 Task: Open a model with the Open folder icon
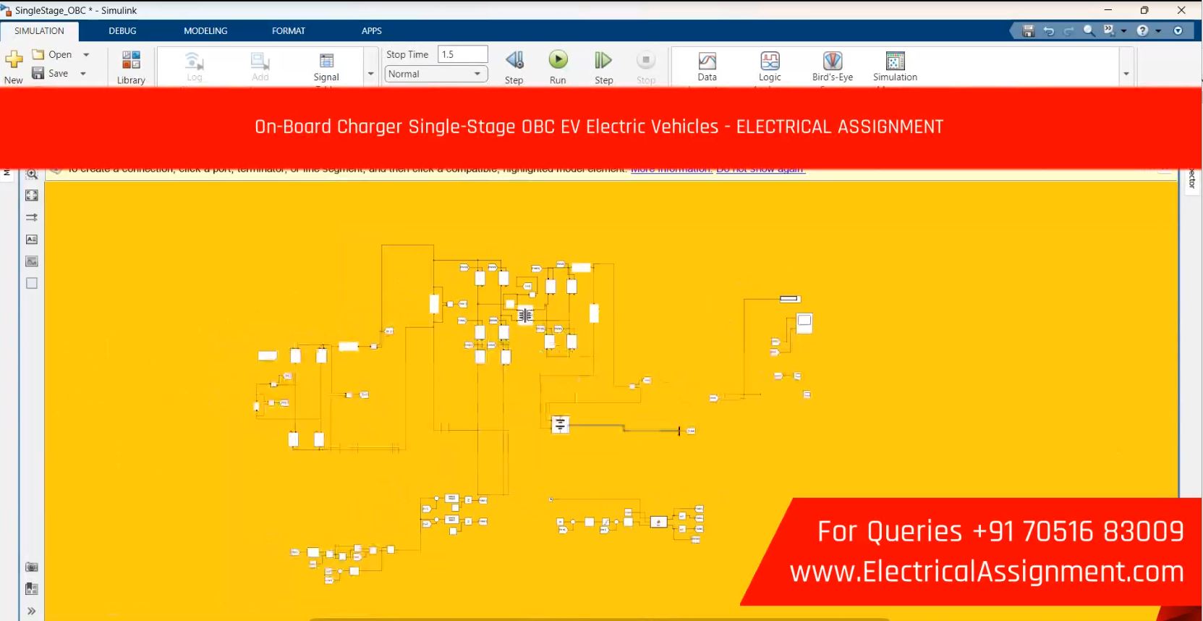[38, 54]
